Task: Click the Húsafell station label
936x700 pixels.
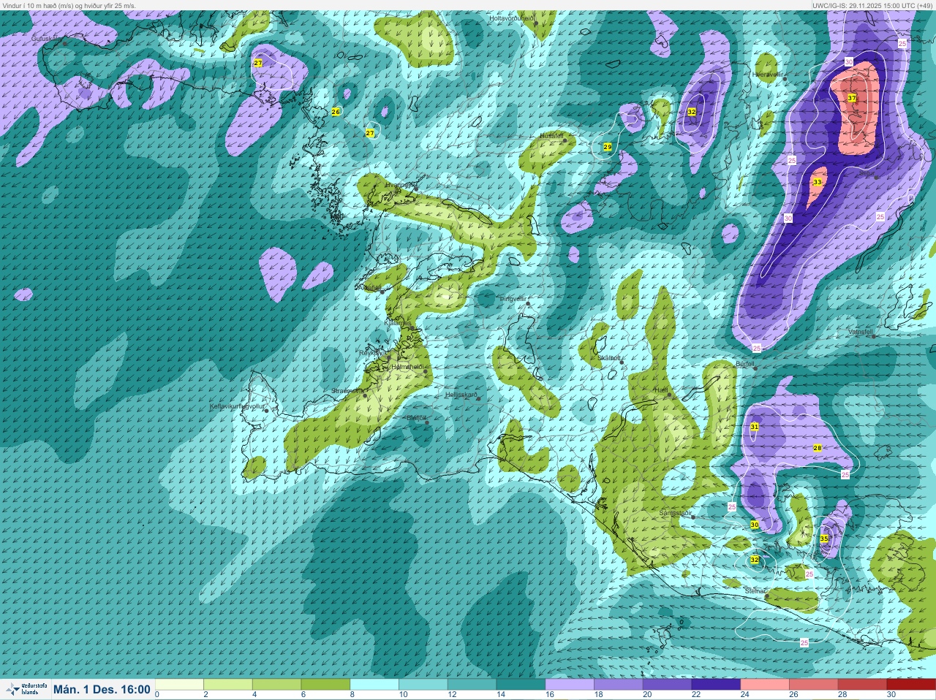Action: point(551,136)
